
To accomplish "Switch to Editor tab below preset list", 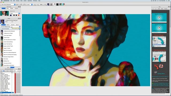I will point(8,67).
